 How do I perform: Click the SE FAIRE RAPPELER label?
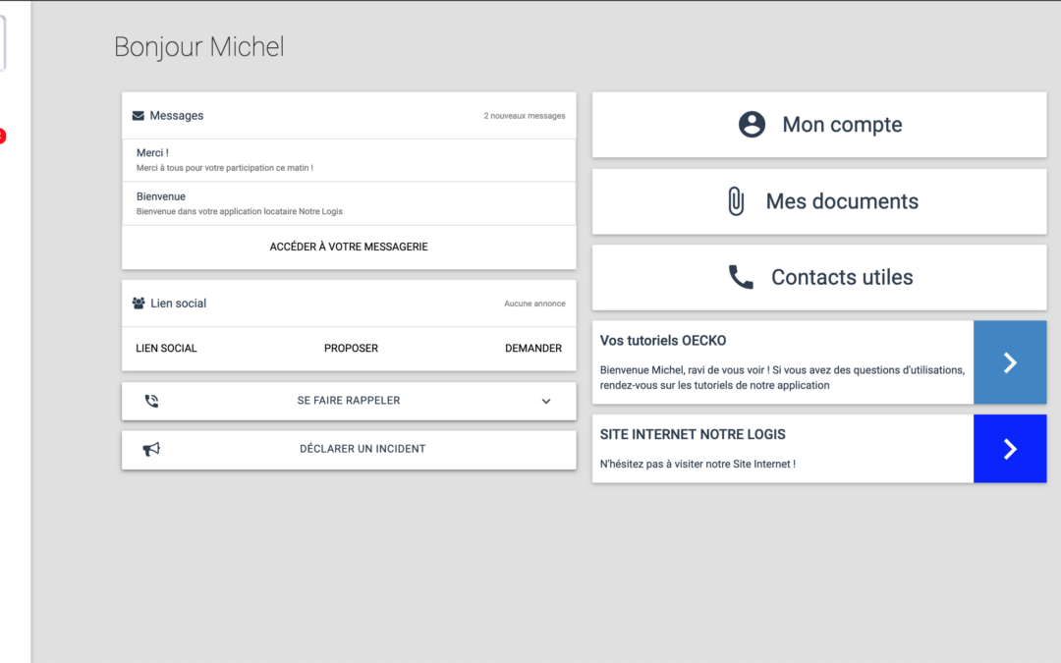349,401
